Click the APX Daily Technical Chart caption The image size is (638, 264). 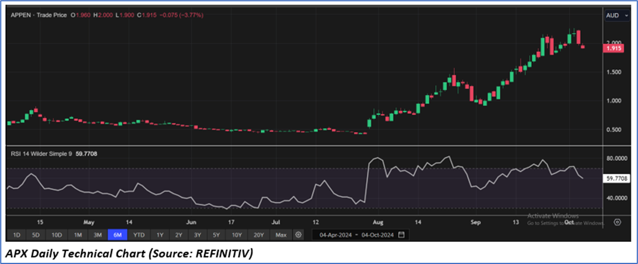click(x=130, y=254)
